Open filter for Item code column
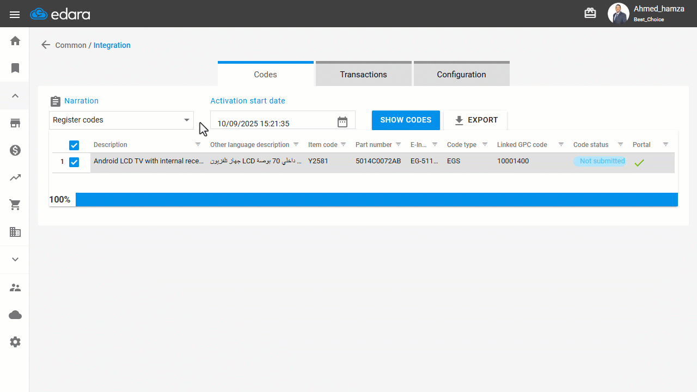The image size is (697, 392). click(343, 144)
